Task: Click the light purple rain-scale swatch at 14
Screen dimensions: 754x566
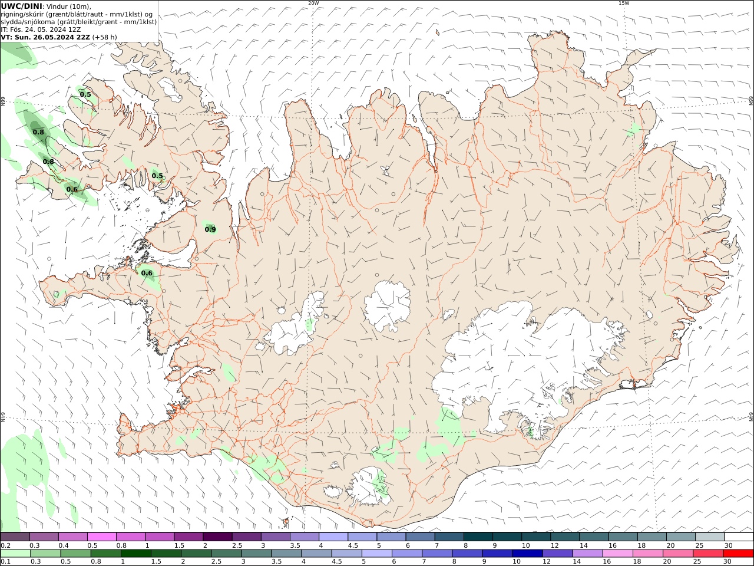Action: (x=587, y=554)
